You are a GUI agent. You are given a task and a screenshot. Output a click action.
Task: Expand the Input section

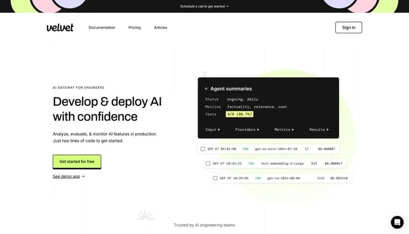[x=212, y=129]
